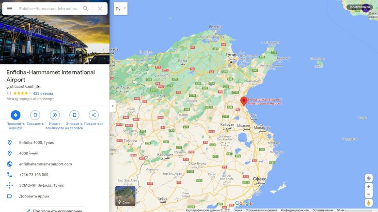
Task: Save the place with Сохранить icon
Action: [35, 115]
